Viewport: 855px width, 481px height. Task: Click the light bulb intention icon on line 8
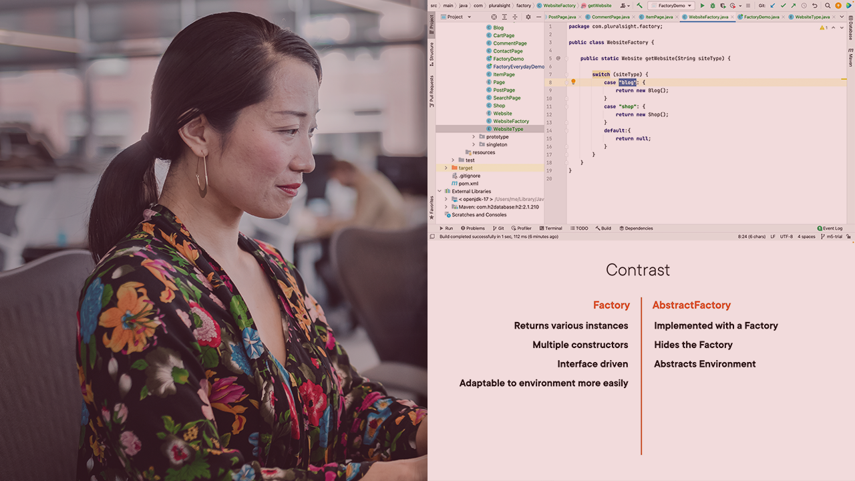(573, 82)
